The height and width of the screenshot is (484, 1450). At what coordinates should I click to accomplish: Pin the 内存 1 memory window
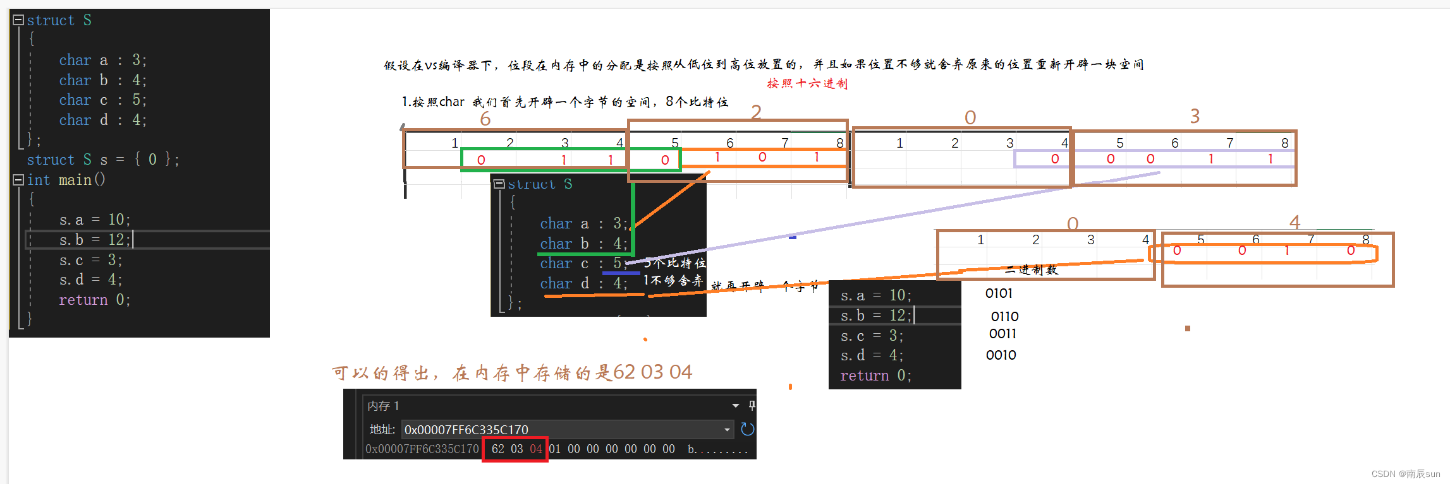752,405
